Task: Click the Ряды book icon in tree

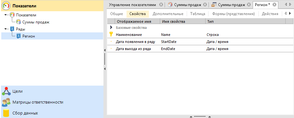Action: coord(12,29)
